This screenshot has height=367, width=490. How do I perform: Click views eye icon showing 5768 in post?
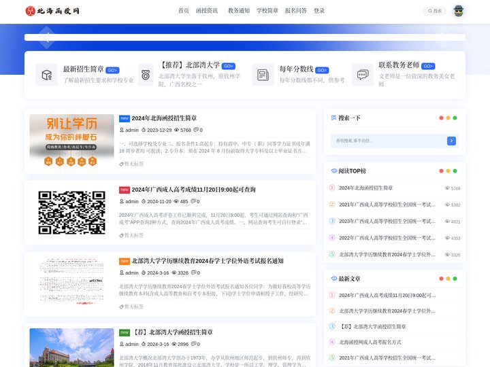point(176,130)
